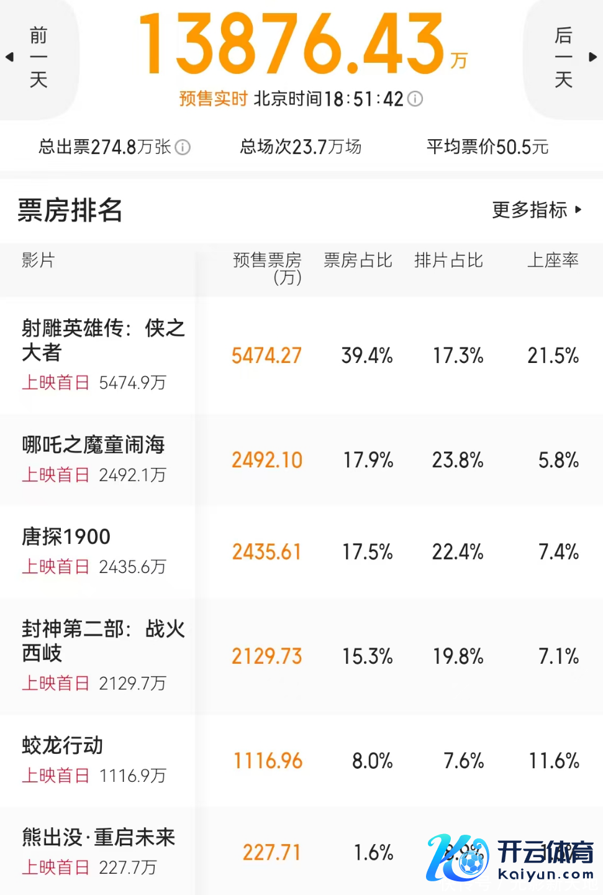
Task: Sort by 票房占比 column header
Action: click(358, 260)
